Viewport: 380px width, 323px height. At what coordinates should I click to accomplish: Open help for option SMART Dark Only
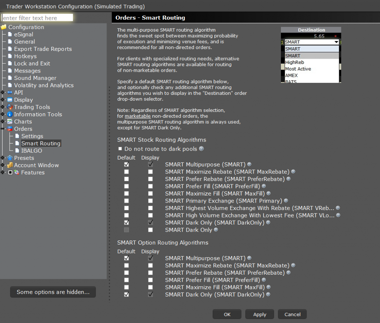(x=268, y=294)
